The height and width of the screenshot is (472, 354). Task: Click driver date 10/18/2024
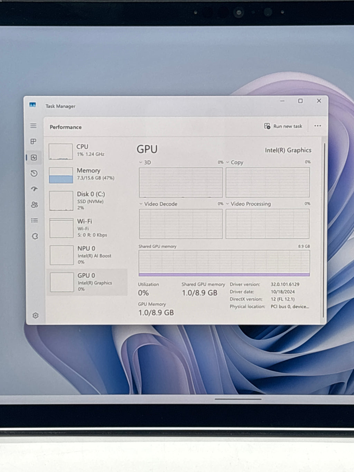[282, 292]
